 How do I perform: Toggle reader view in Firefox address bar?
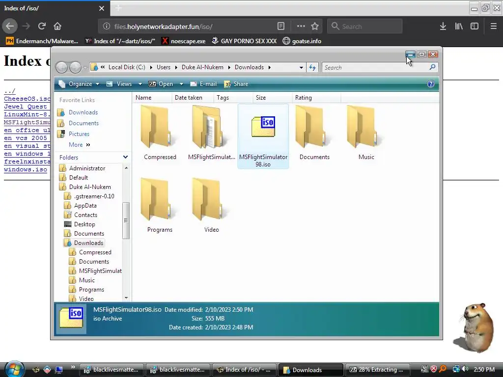click(280, 27)
